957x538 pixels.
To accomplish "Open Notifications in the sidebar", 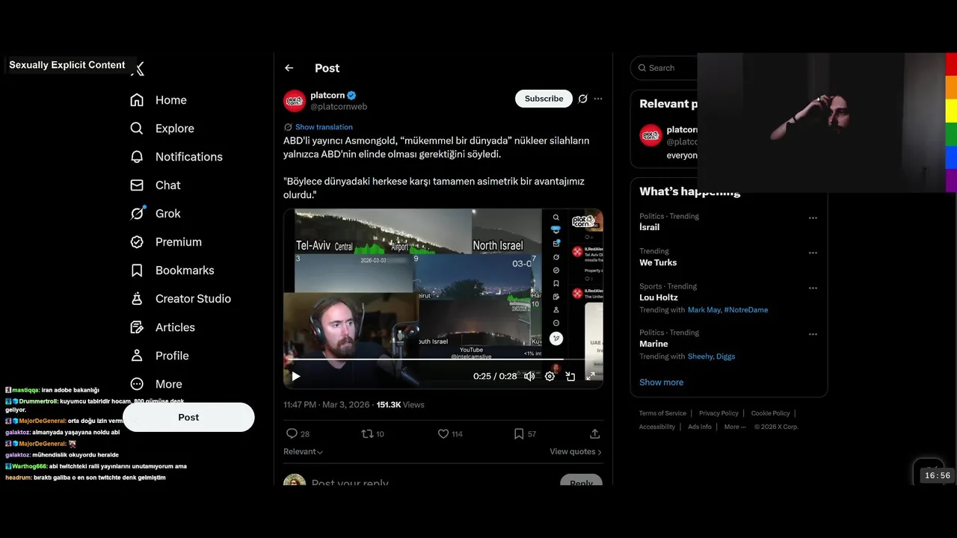I will coord(176,157).
